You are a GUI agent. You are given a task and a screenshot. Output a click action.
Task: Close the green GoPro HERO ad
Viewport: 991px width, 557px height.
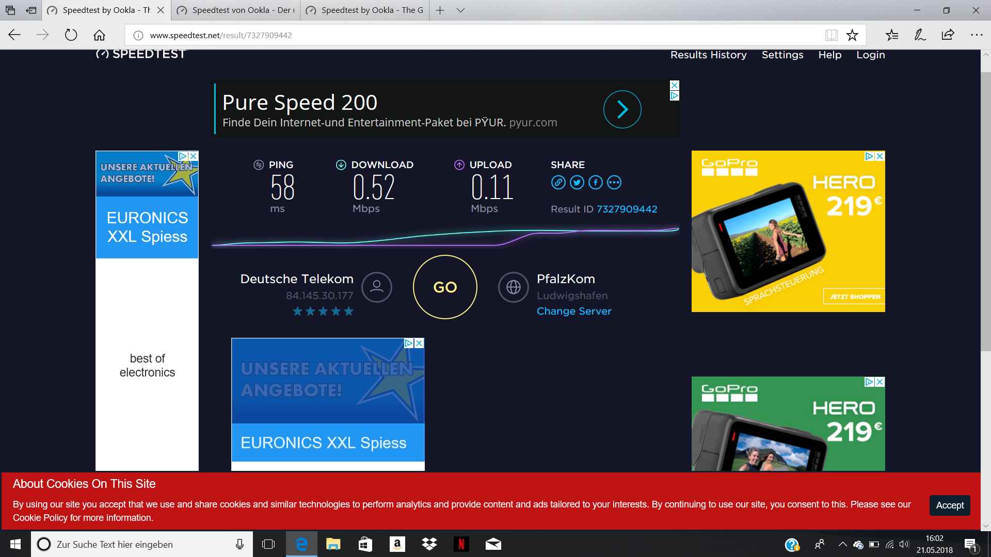click(880, 382)
